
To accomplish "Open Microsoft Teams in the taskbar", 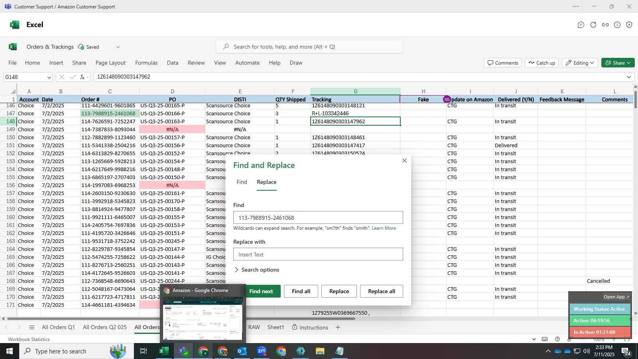I will point(183,351).
